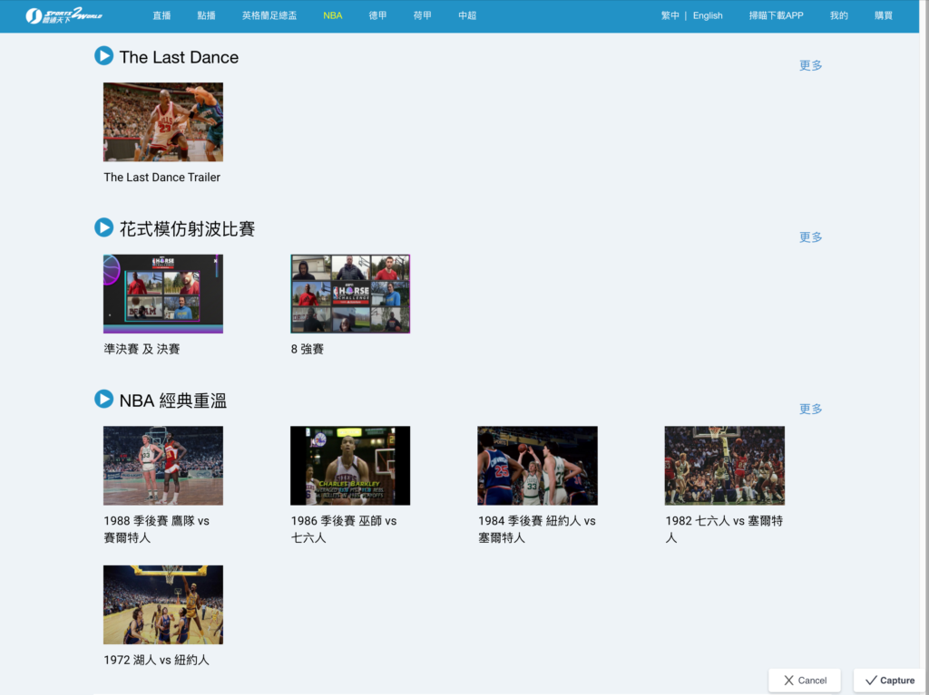Screen dimensions: 929x695
Task: Select the NBA nav item
Action: pos(333,15)
